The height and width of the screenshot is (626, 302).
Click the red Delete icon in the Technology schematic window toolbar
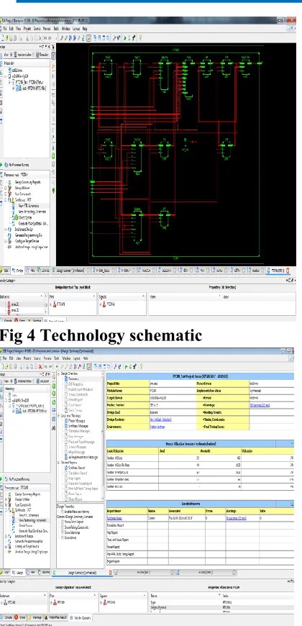40,38
